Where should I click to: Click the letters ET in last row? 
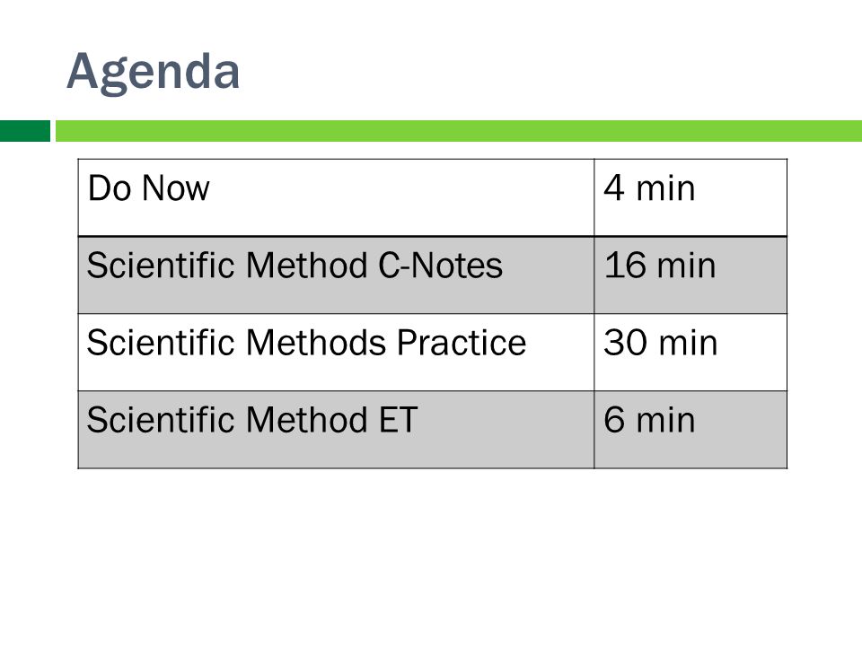[398, 420]
